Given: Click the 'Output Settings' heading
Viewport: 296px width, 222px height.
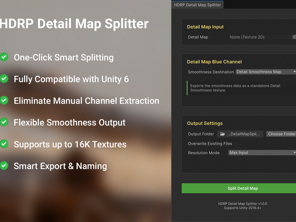Looking at the screenshot, I should pyautogui.click(x=205, y=123).
